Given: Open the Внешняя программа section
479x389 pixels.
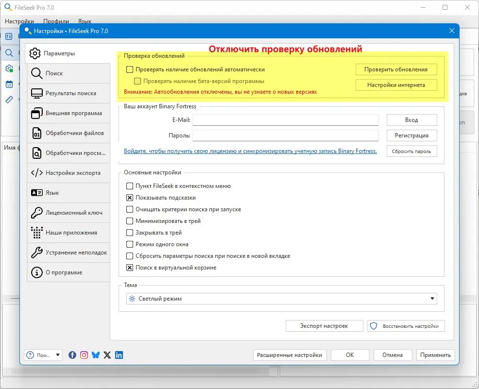Looking at the screenshot, I should [x=68, y=113].
